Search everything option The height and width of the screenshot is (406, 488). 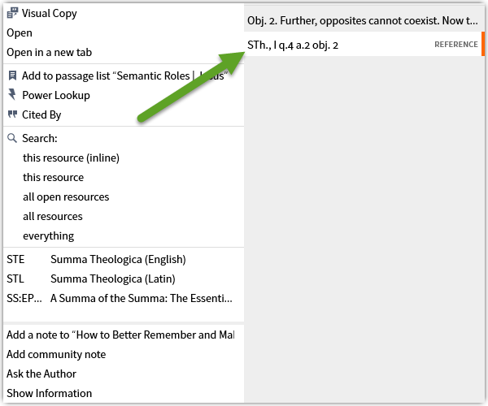[x=48, y=236]
